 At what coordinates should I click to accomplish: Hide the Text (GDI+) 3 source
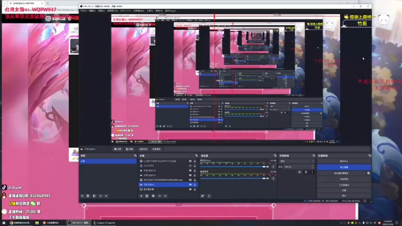[190, 171]
